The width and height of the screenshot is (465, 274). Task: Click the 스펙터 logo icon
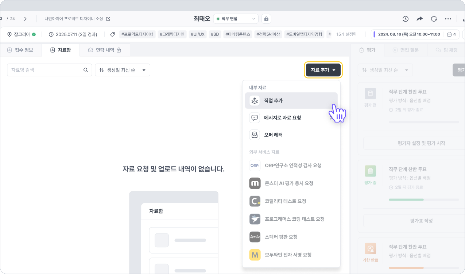tap(255, 237)
